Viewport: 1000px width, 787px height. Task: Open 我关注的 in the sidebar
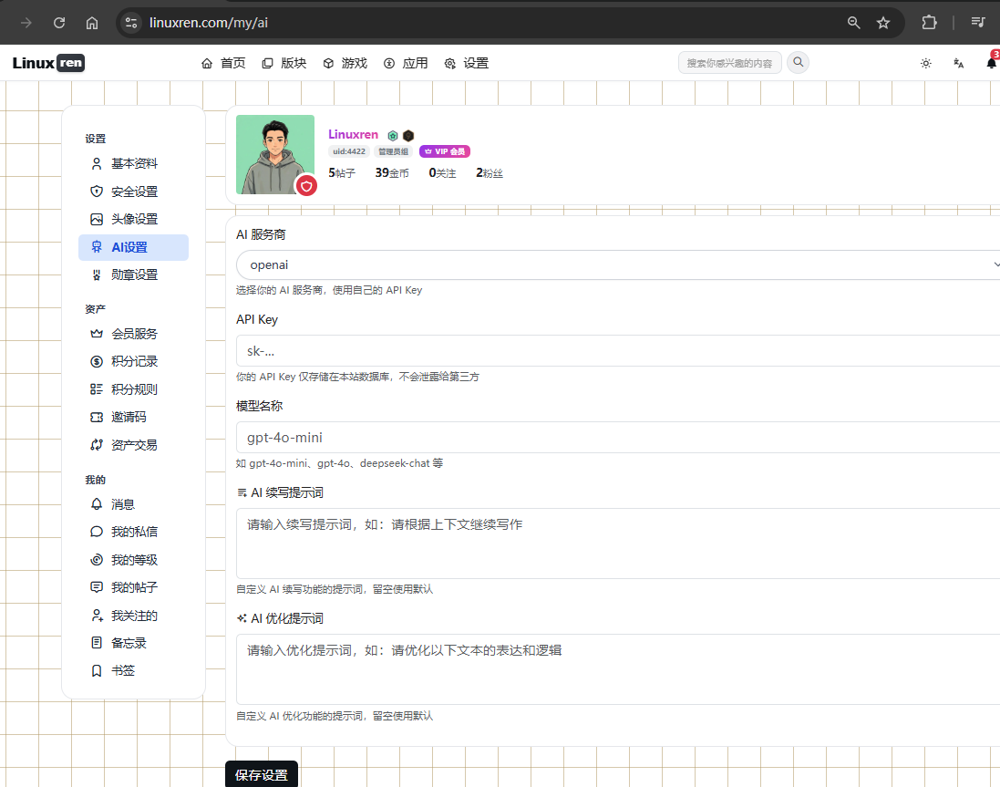[x=133, y=616]
